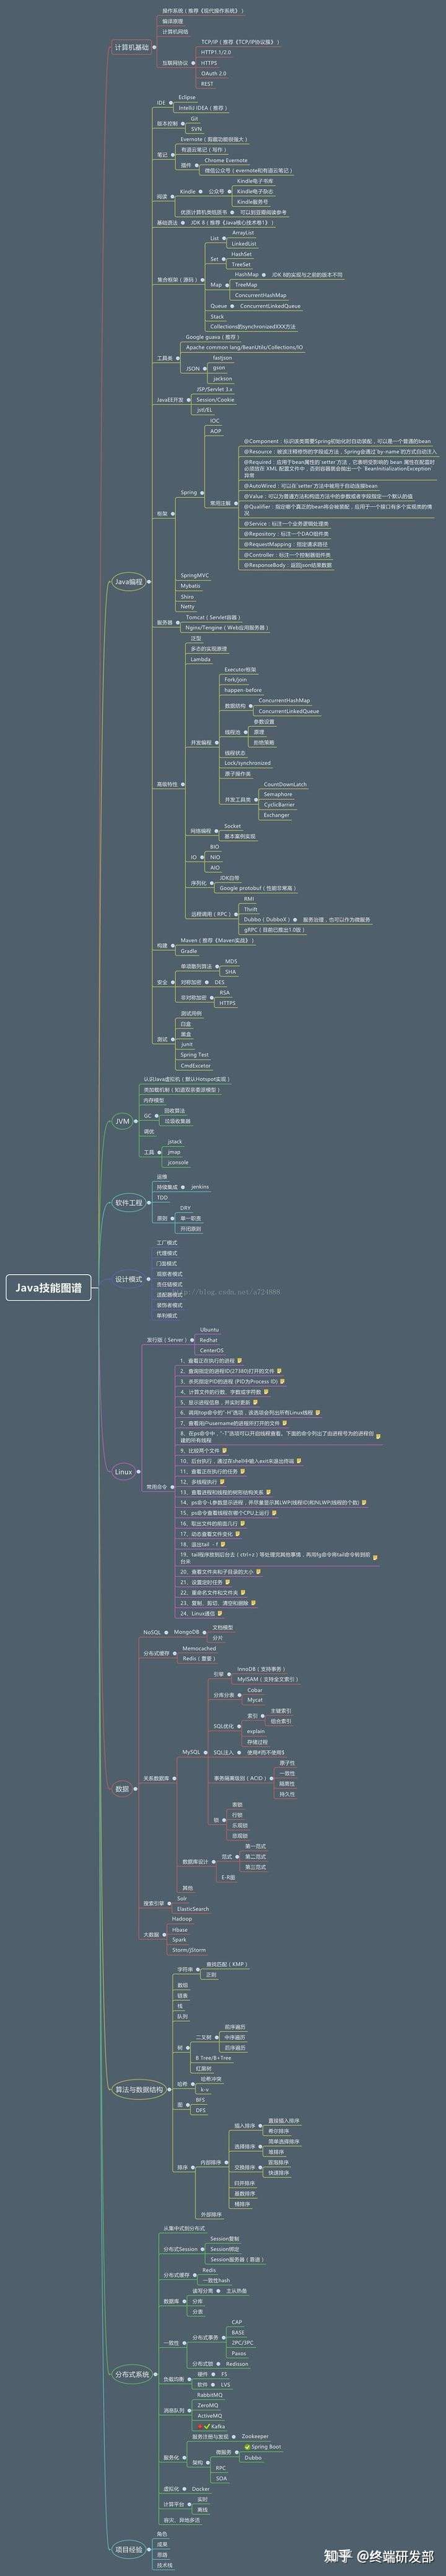Click the Ubuntu node under 发行版
Viewport: 446px width, 2576px height.
click(x=209, y=1329)
